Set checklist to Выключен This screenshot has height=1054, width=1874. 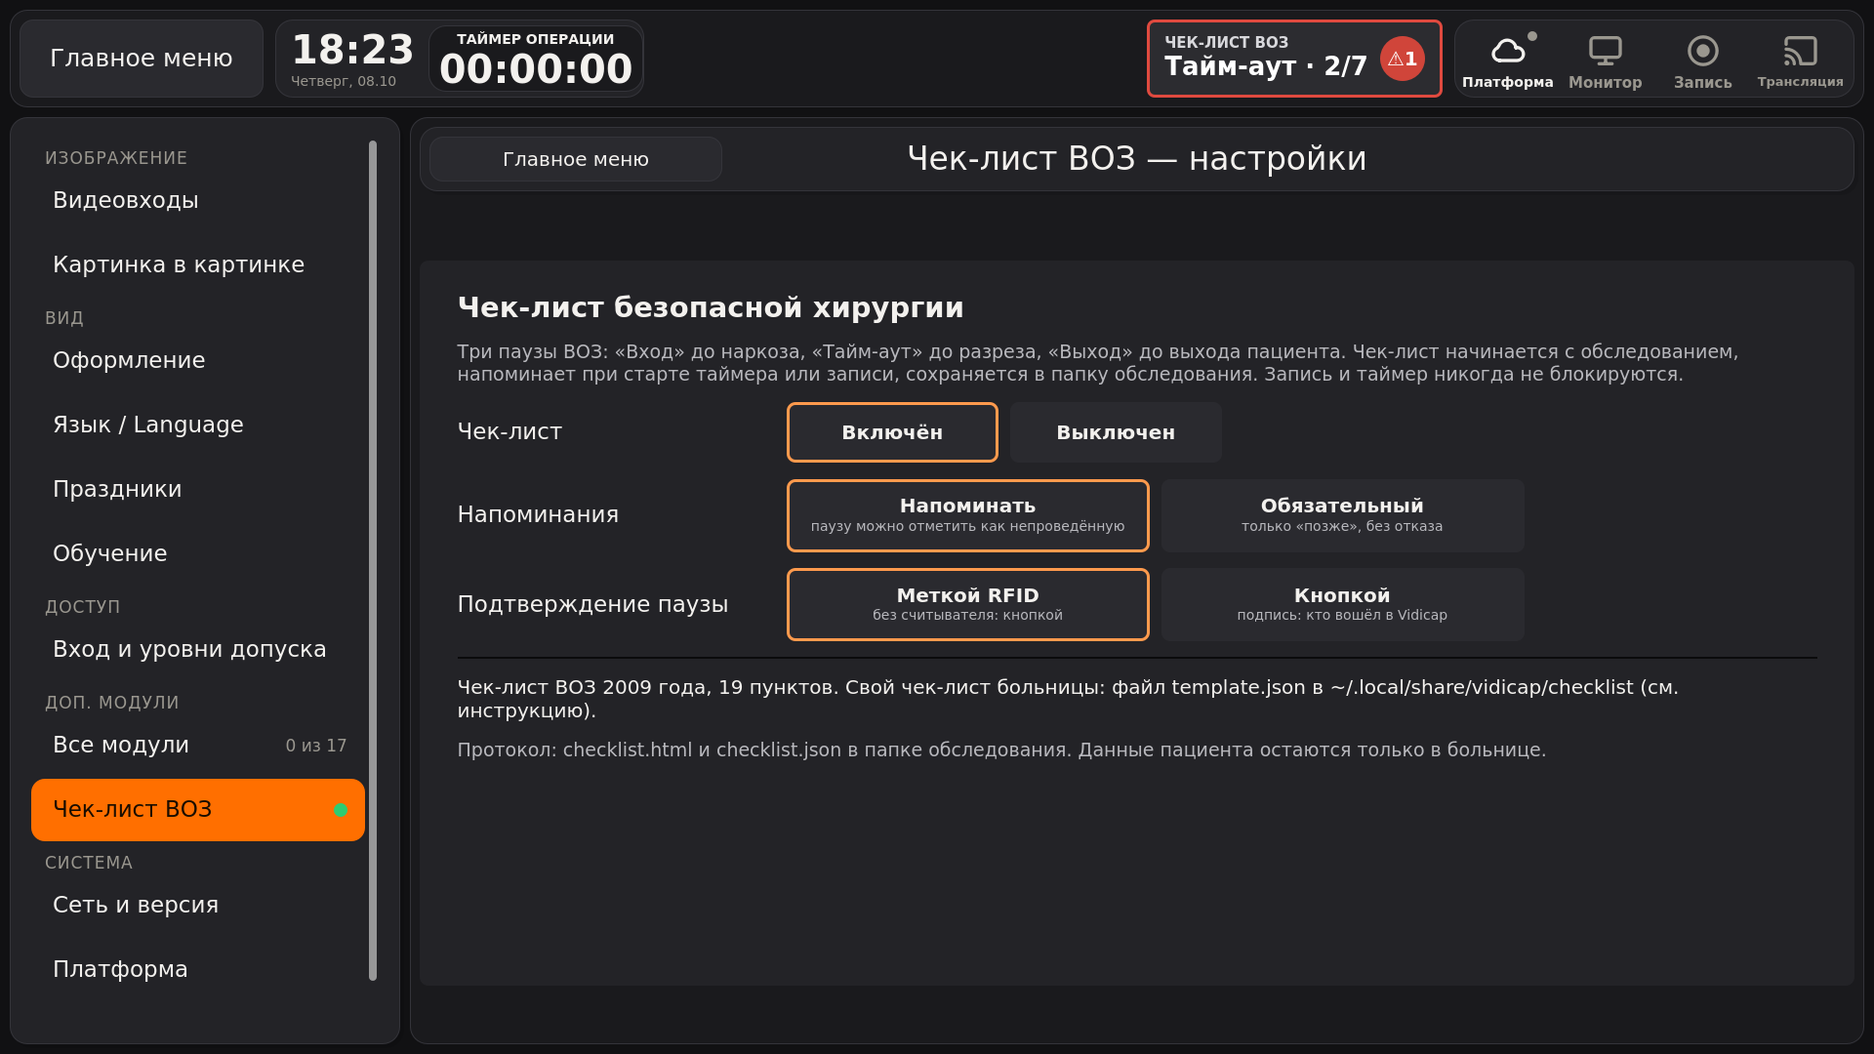coord(1116,432)
